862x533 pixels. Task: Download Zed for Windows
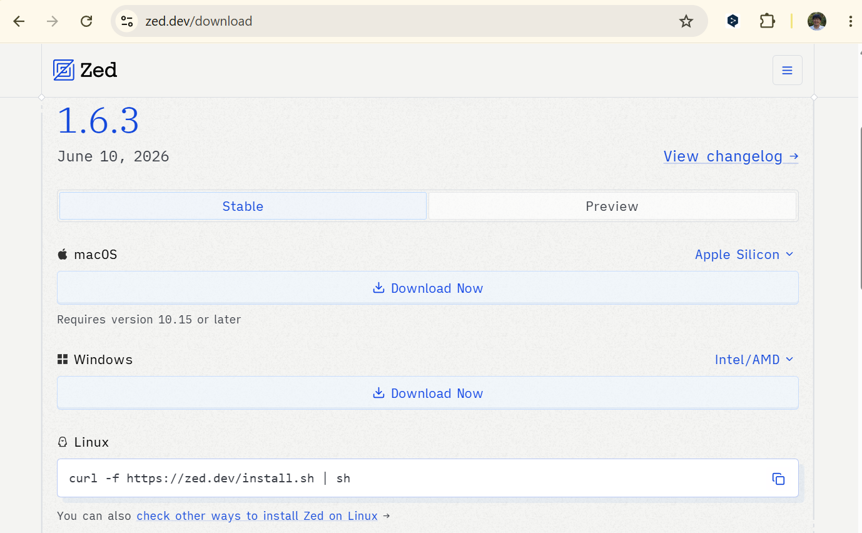428,393
